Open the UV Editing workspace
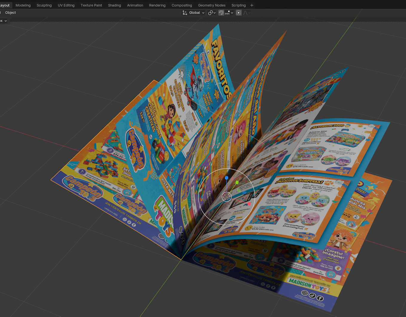 pyautogui.click(x=66, y=5)
